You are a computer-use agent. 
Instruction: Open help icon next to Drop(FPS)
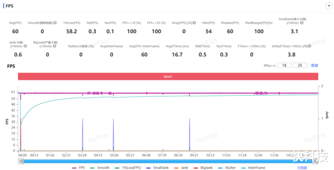pos(194,23)
